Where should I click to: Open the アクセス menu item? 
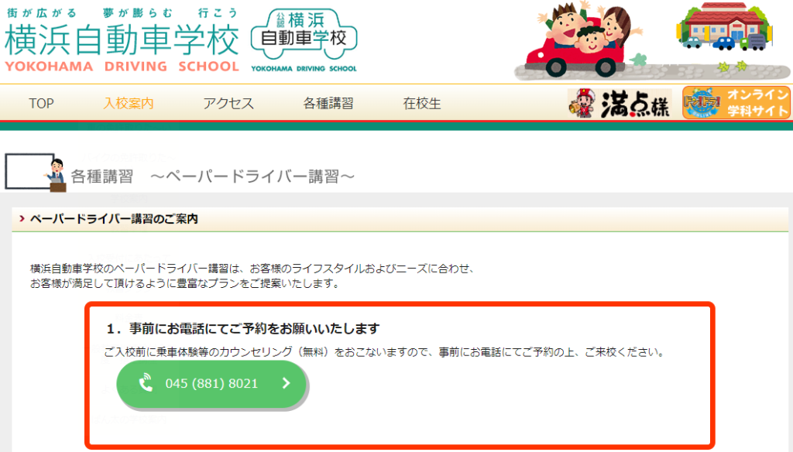(228, 104)
